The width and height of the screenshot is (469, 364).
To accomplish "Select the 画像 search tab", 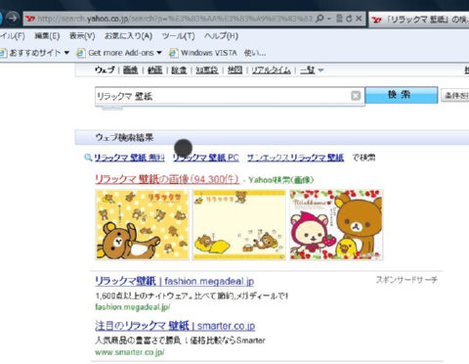I will [130, 69].
